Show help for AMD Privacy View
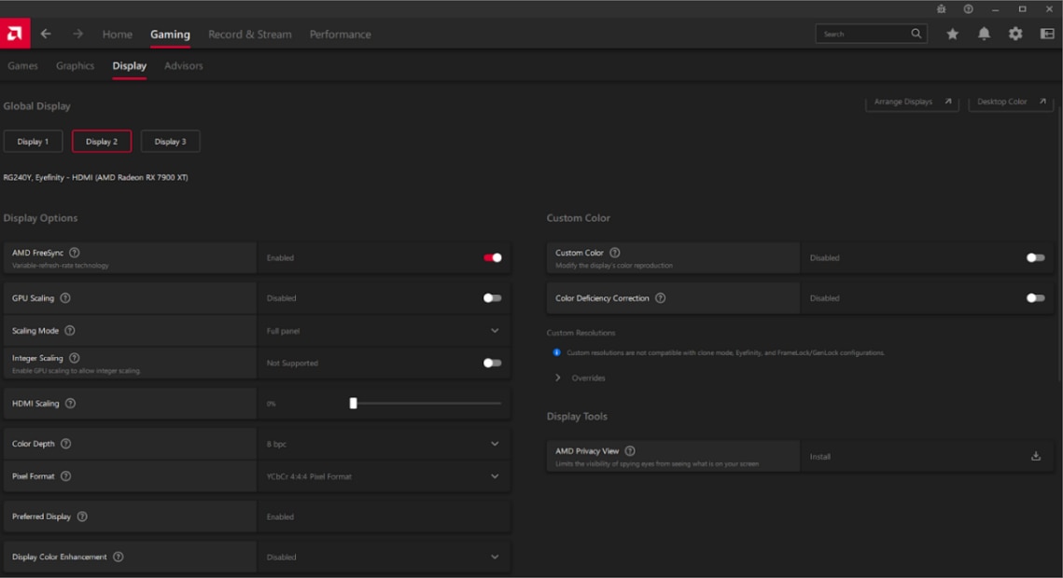1063x578 pixels. 630,451
